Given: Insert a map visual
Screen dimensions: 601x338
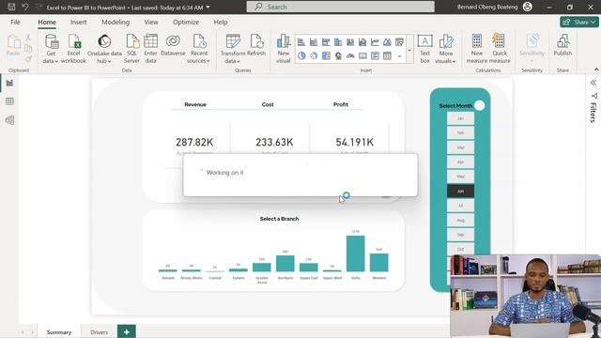Looking at the screenshot, I should click(338, 56).
